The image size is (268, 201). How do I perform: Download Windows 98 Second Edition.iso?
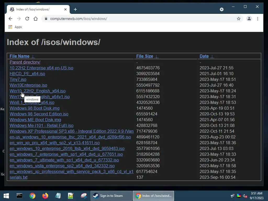coord(39,114)
